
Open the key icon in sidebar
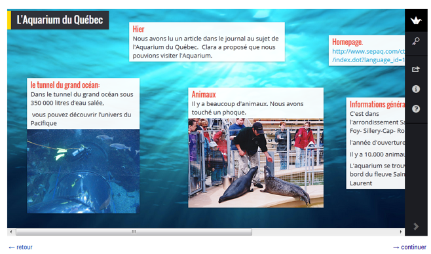point(415,41)
